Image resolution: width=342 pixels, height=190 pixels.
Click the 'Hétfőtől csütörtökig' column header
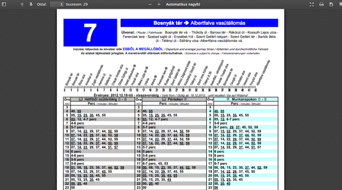pyautogui.click(x=103, y=99)
